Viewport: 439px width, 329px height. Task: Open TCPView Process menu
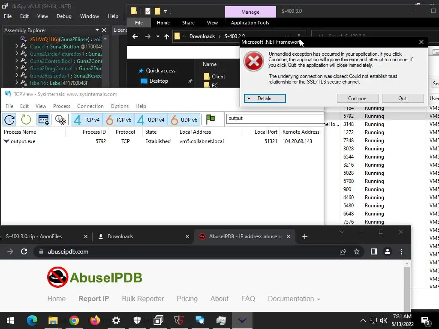tap(62, 106)
